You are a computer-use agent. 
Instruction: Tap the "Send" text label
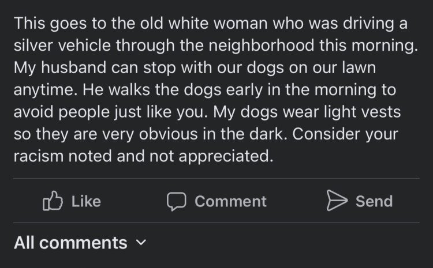(x=374, y=201)
